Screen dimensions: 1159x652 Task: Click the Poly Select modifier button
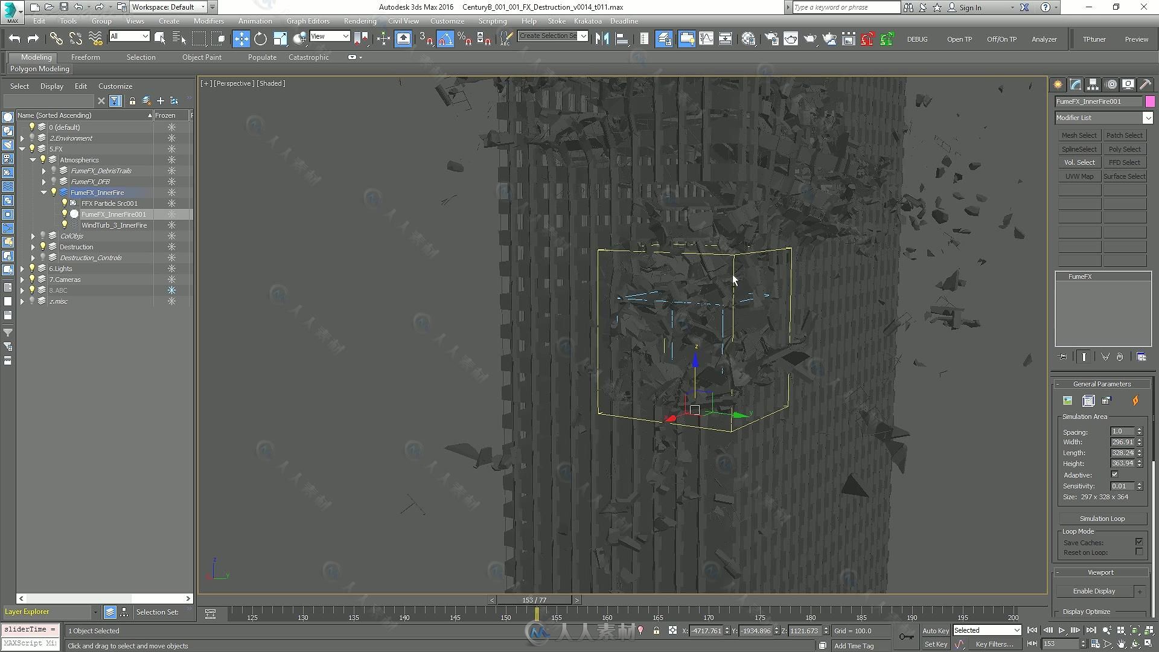click(x=1125, y=149)
